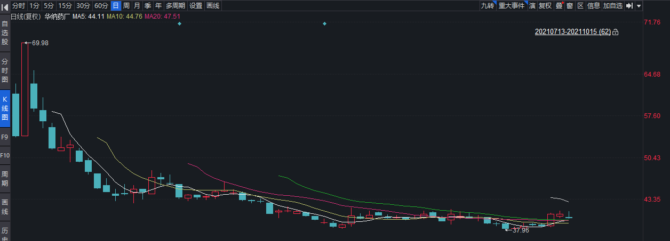Click the MA20: 47.51 label
This screenshot has height=241, width=670.
pyautogui.click(x=162, y=16)
